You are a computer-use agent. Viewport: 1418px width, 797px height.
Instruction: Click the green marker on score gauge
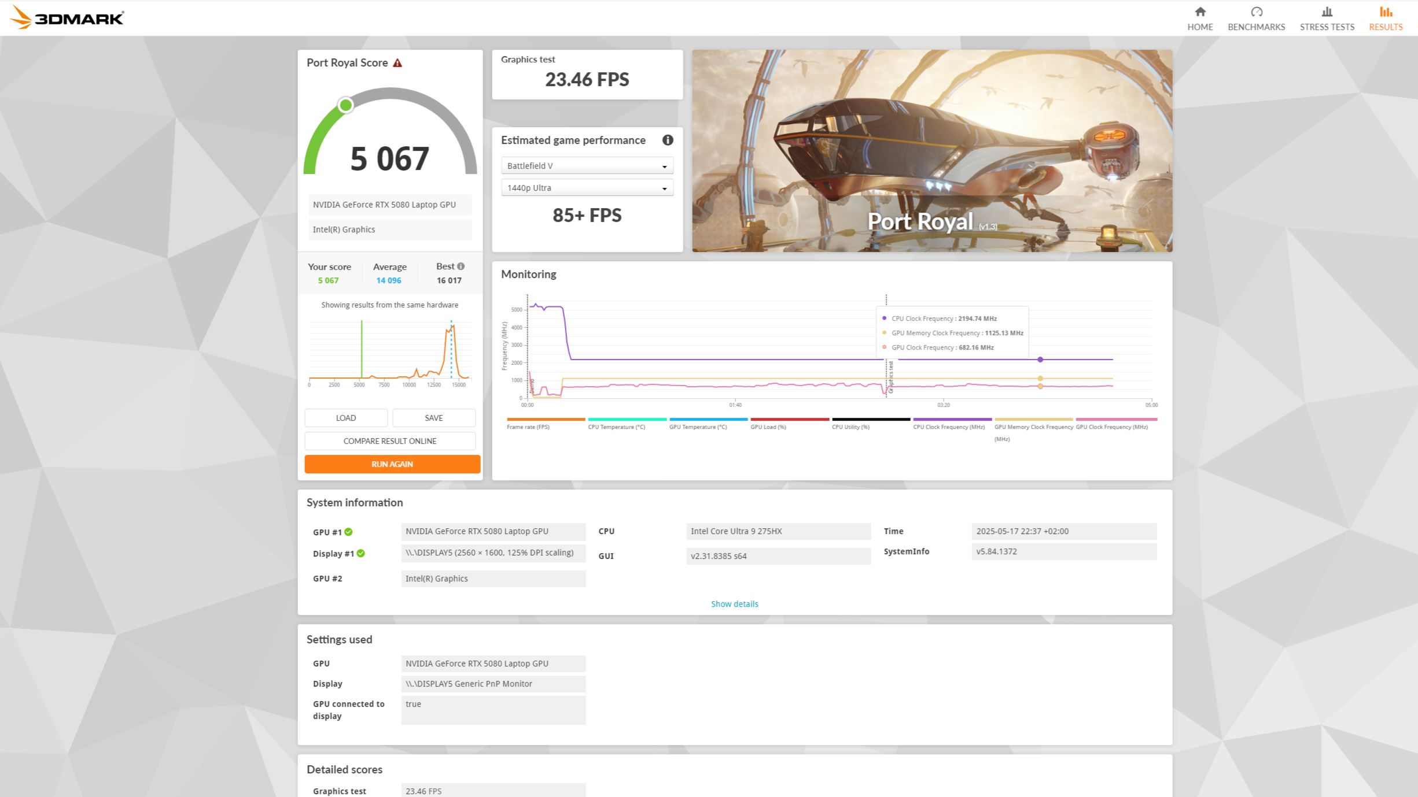coord(345,105)
